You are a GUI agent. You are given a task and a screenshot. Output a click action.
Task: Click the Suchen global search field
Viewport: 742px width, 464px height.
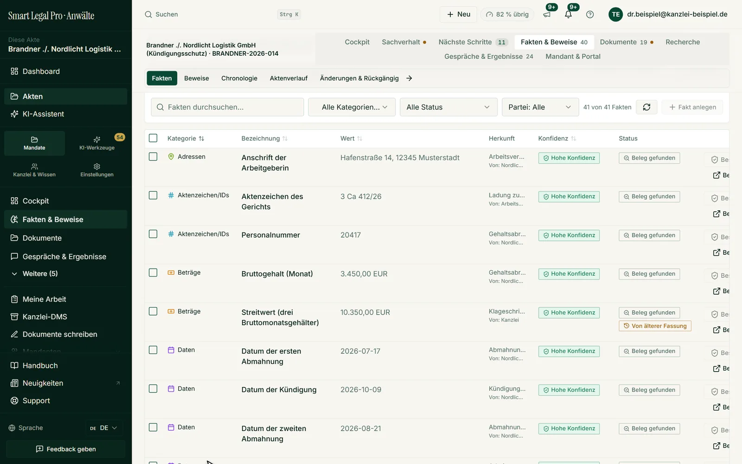(x=223, y=14)
